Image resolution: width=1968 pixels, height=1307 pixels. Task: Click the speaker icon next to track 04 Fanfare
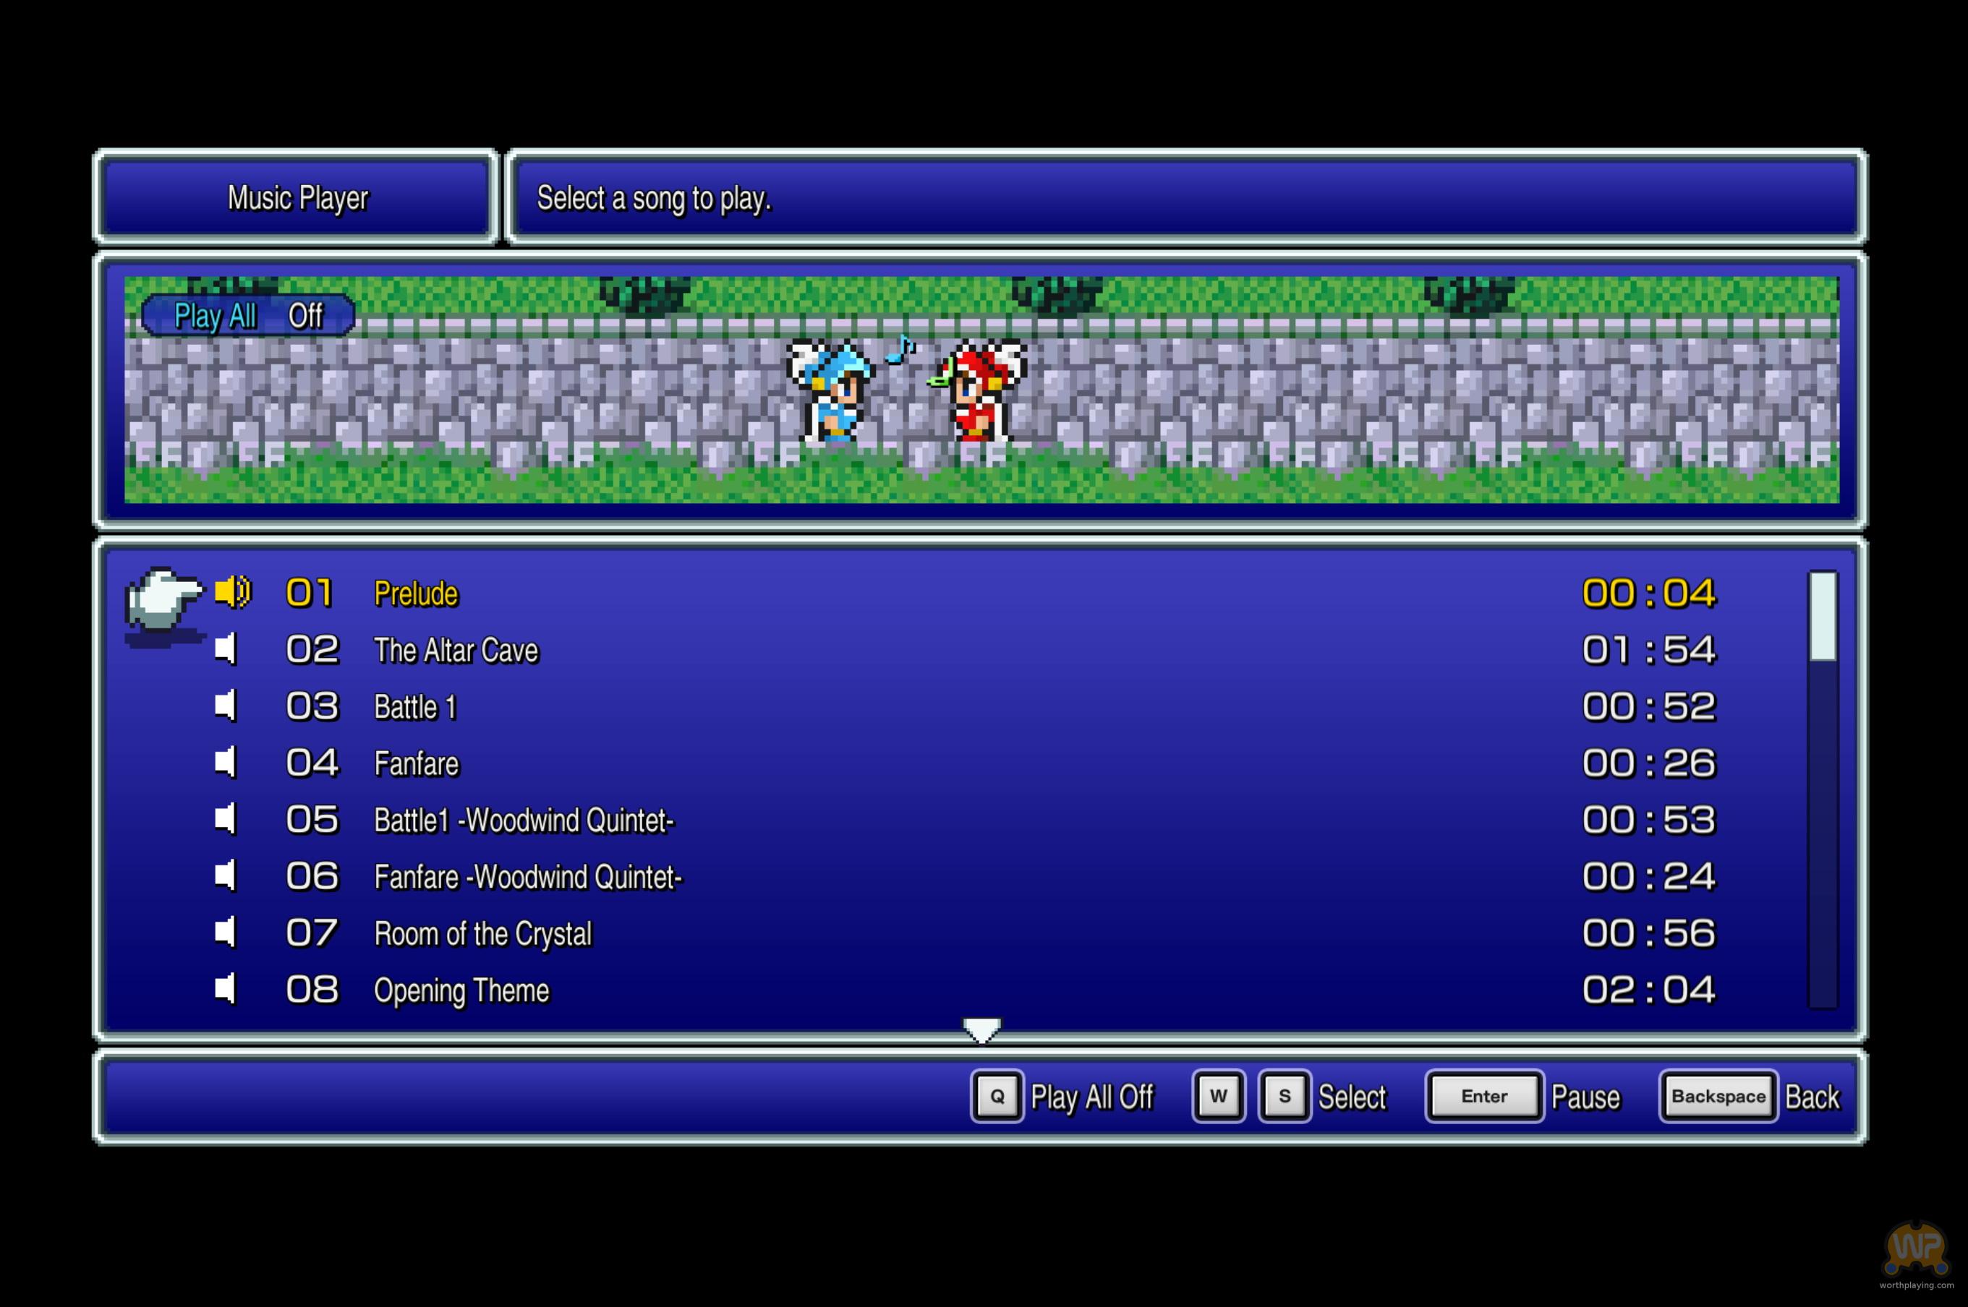[226, 763]
